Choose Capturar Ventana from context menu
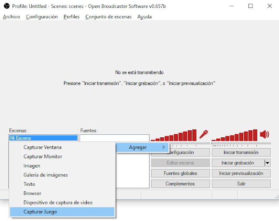The width and height of the screenshot is (279, 221). tap(62, 147)
